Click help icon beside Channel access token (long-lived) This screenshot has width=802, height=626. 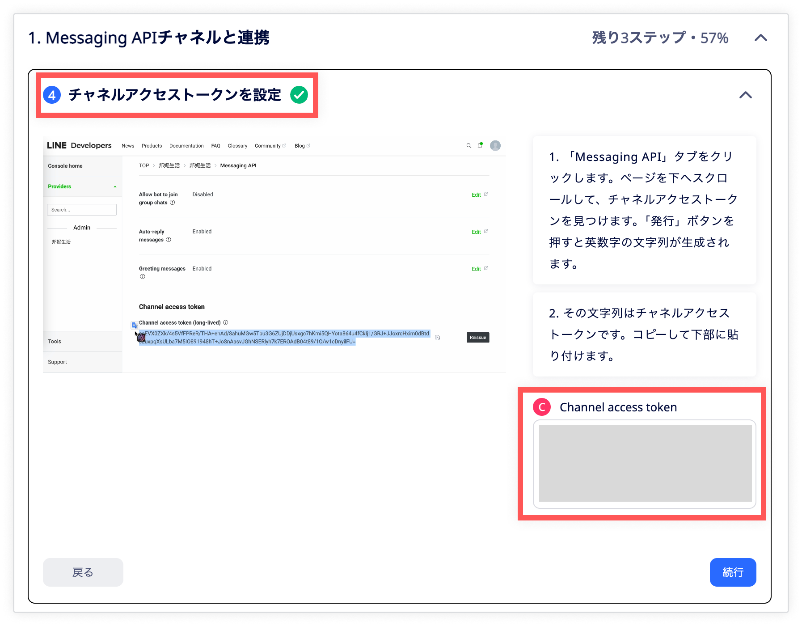click(x=226, y=322)
